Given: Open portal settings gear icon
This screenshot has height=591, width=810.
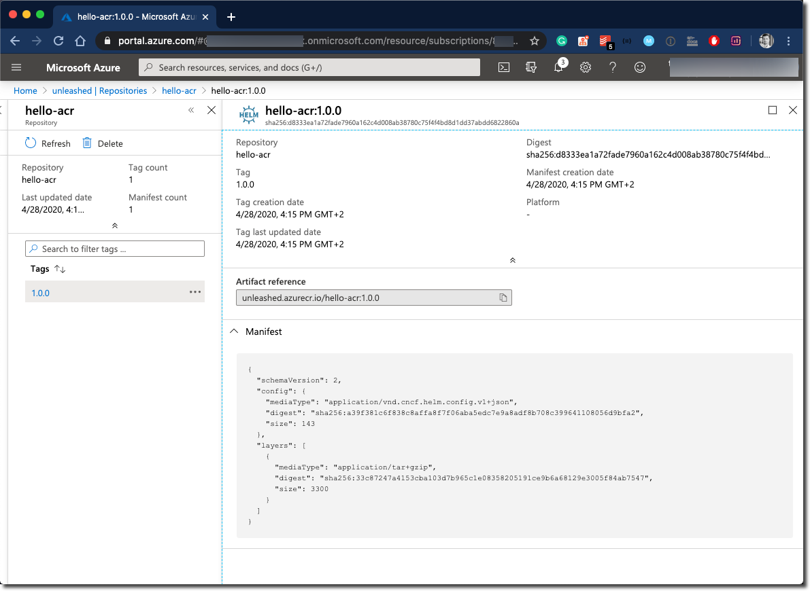Looking at the screenshot, I should coord(586,68).
